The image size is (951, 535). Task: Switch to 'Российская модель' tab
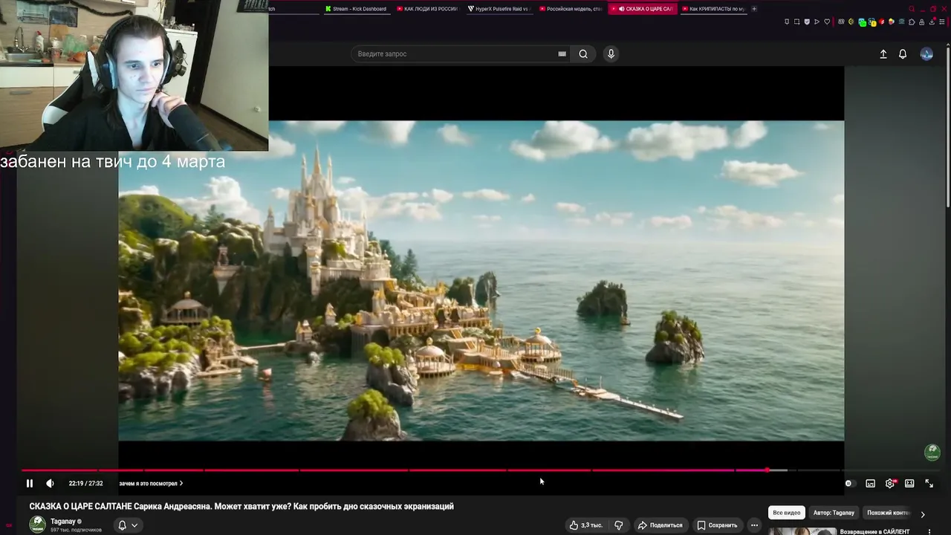(569, 9)
